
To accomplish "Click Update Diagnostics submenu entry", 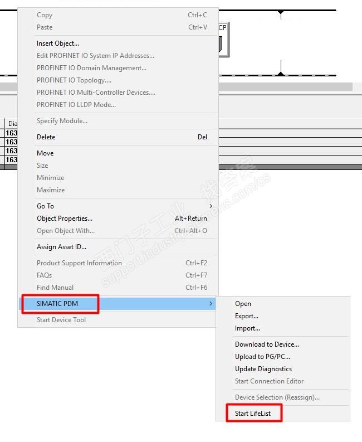I will coord(283,369).
